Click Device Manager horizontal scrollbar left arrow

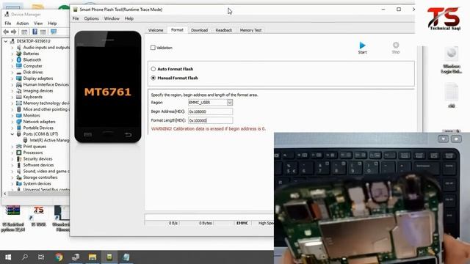4,194
